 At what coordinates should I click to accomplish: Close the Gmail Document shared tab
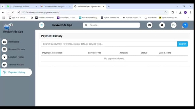(70, 7)
